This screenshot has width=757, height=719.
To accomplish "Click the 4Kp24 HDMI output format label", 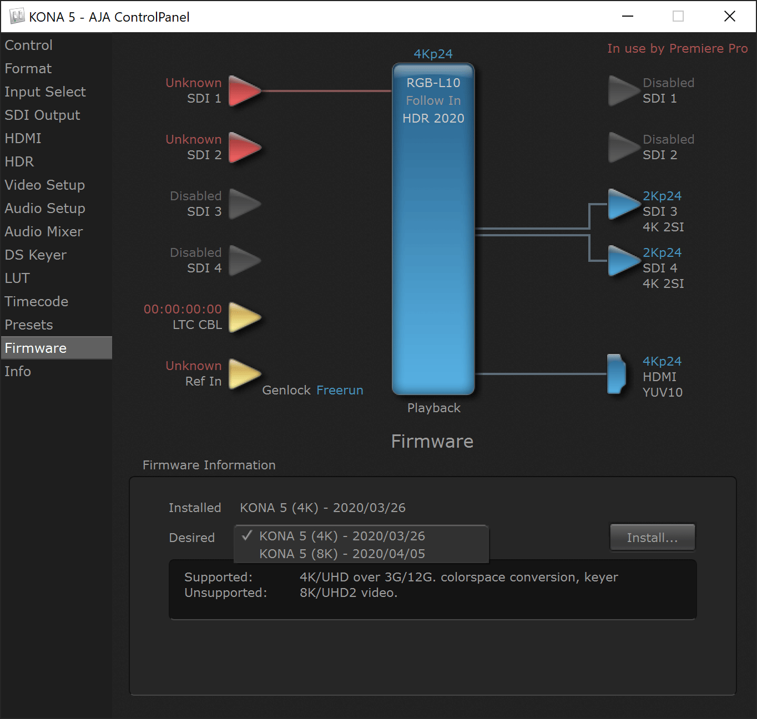I will [662, 362].
